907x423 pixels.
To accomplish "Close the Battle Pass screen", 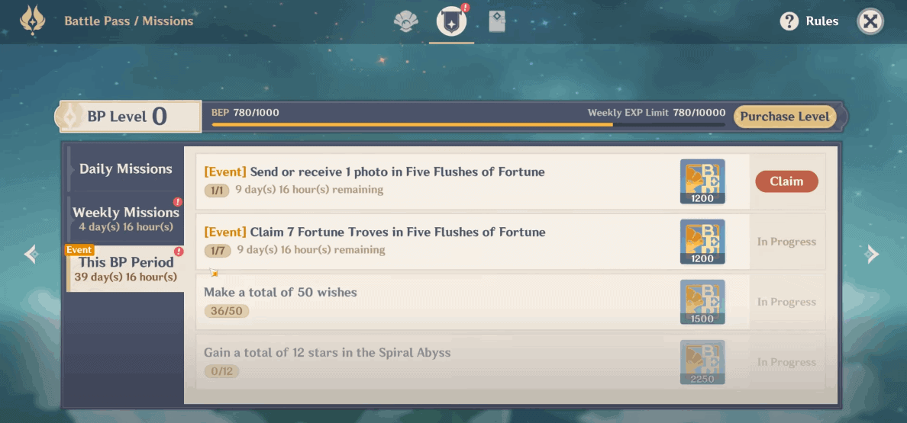I will click(x=870, y=21).
